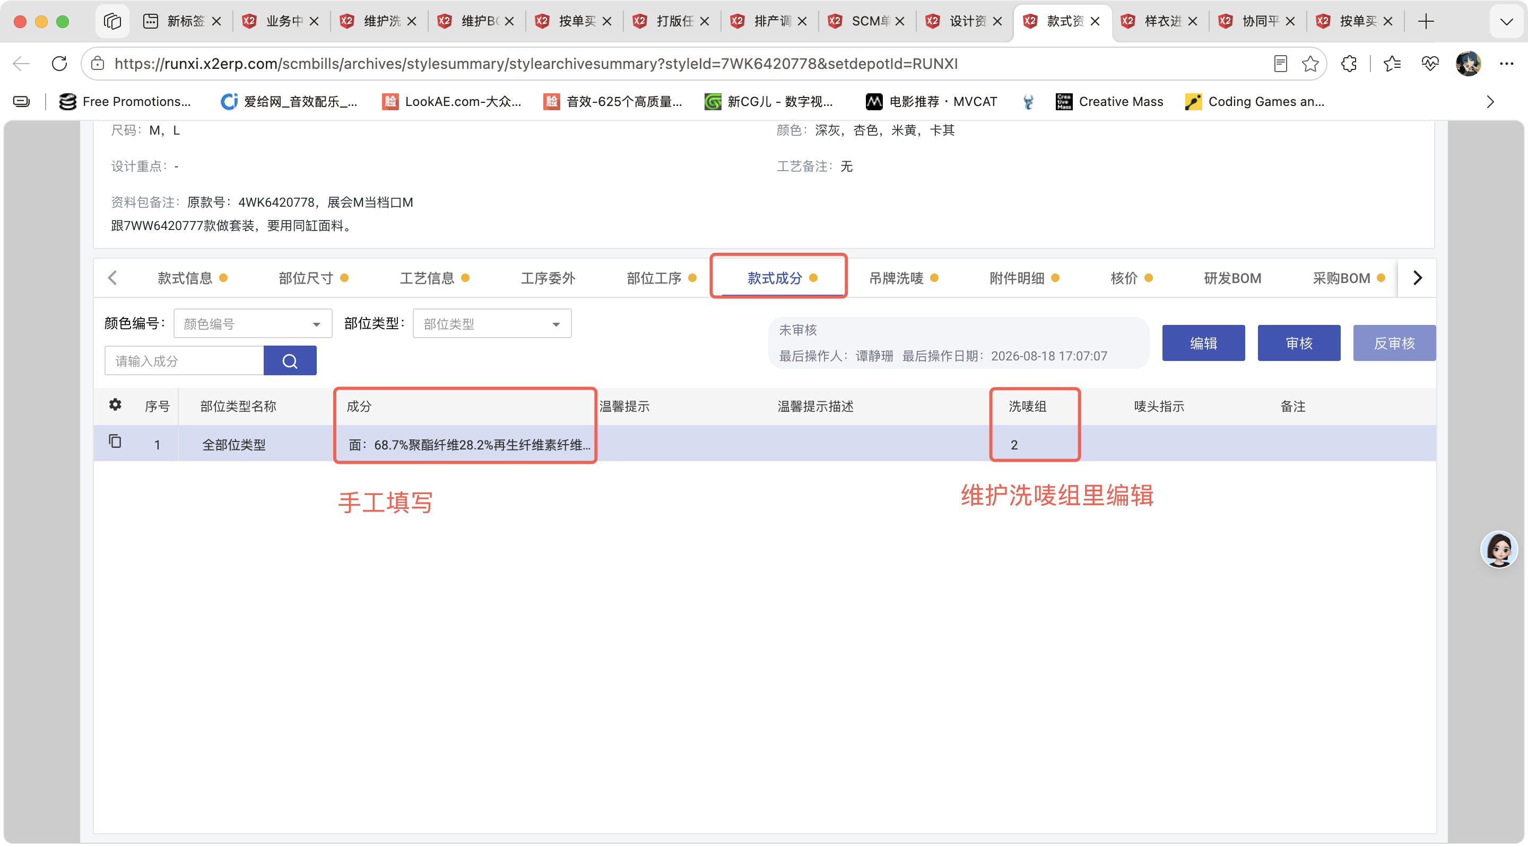Click the 编辑 button
The image size is (1528, 847).
(x=1203, y=342)
